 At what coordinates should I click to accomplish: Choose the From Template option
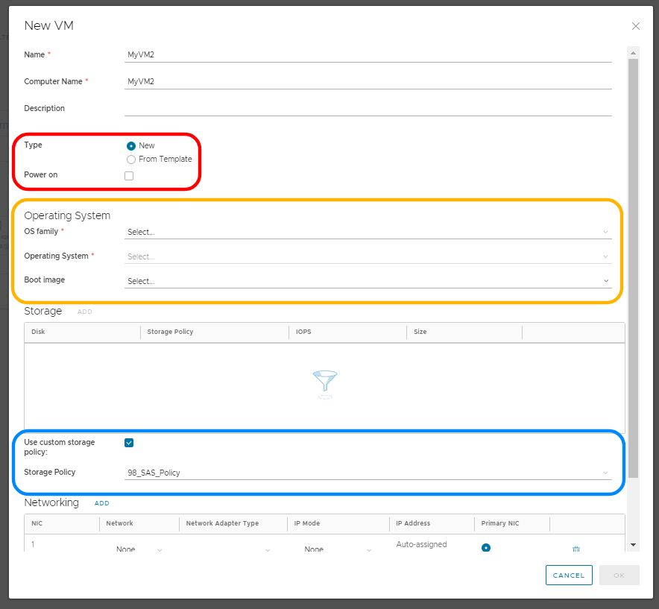click(x=131, y=160)
